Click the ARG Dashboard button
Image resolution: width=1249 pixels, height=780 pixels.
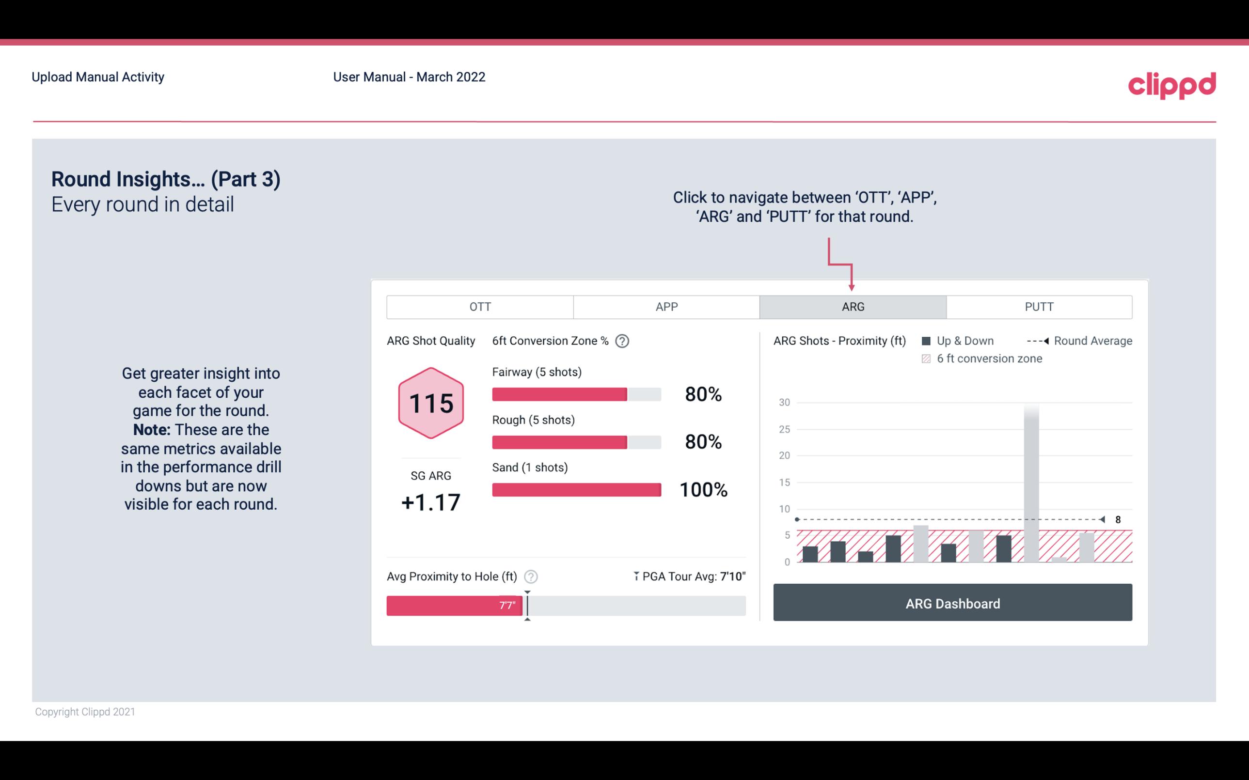point(953,603)
